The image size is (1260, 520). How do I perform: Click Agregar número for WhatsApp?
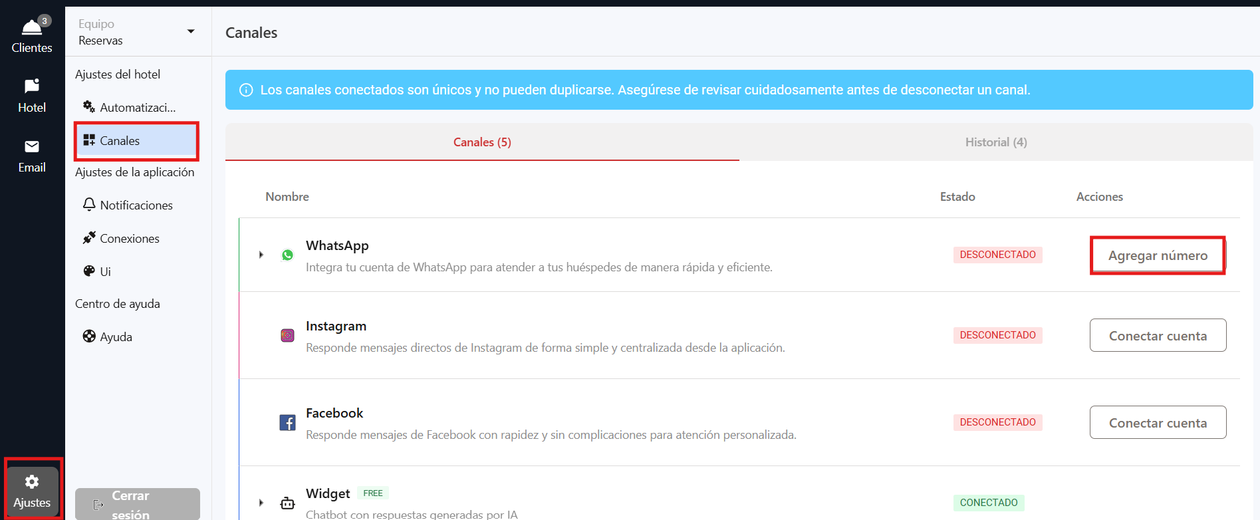click(x=1158, y=255)
